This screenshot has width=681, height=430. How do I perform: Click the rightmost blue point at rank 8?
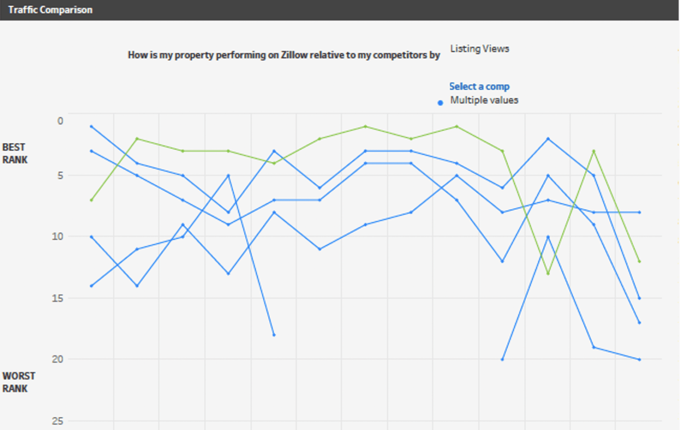[639, 212]
